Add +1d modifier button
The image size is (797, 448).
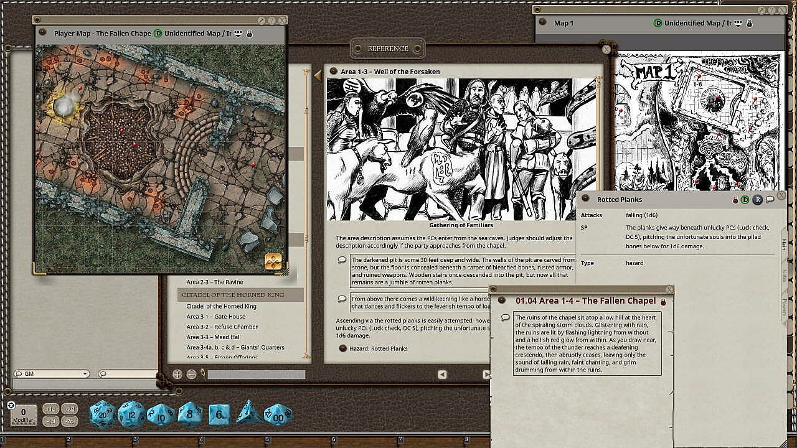point(51,409)
